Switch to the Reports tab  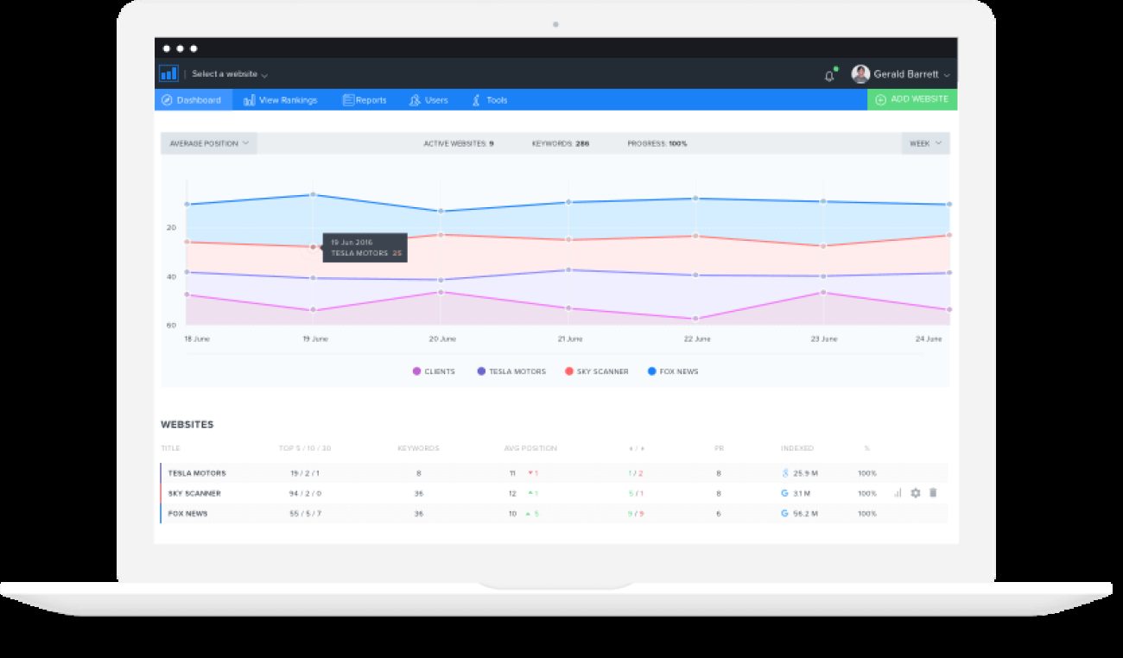(x=365, y=100)
